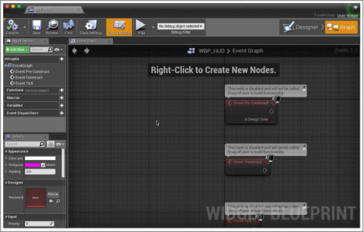364x232 pixels.
Task: Click the Preview Background thumbnail
Action: [x=36, y=197]
